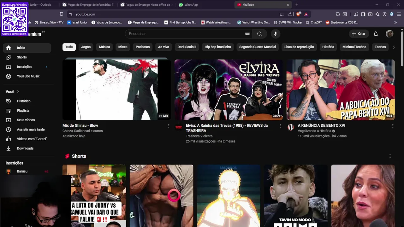Viewport: 404px width, 227px height.
Task: Show hidden bookmarks with double chevron
Action: [x=395, y=22]
